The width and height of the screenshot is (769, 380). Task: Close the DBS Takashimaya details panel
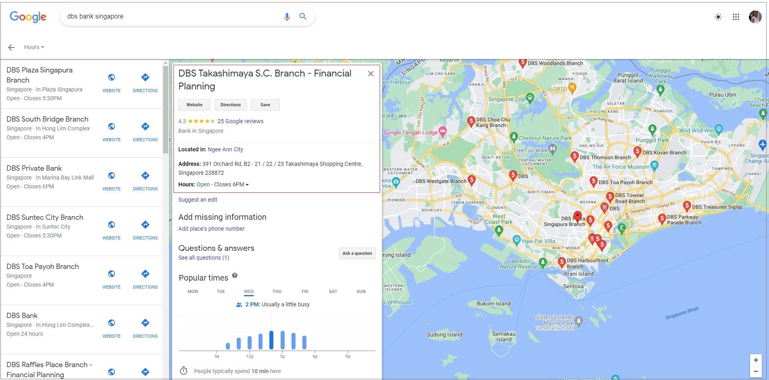[x=371, y=74]
